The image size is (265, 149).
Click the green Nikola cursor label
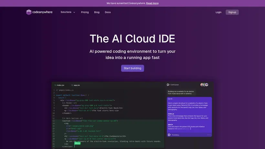pos(78,143)
